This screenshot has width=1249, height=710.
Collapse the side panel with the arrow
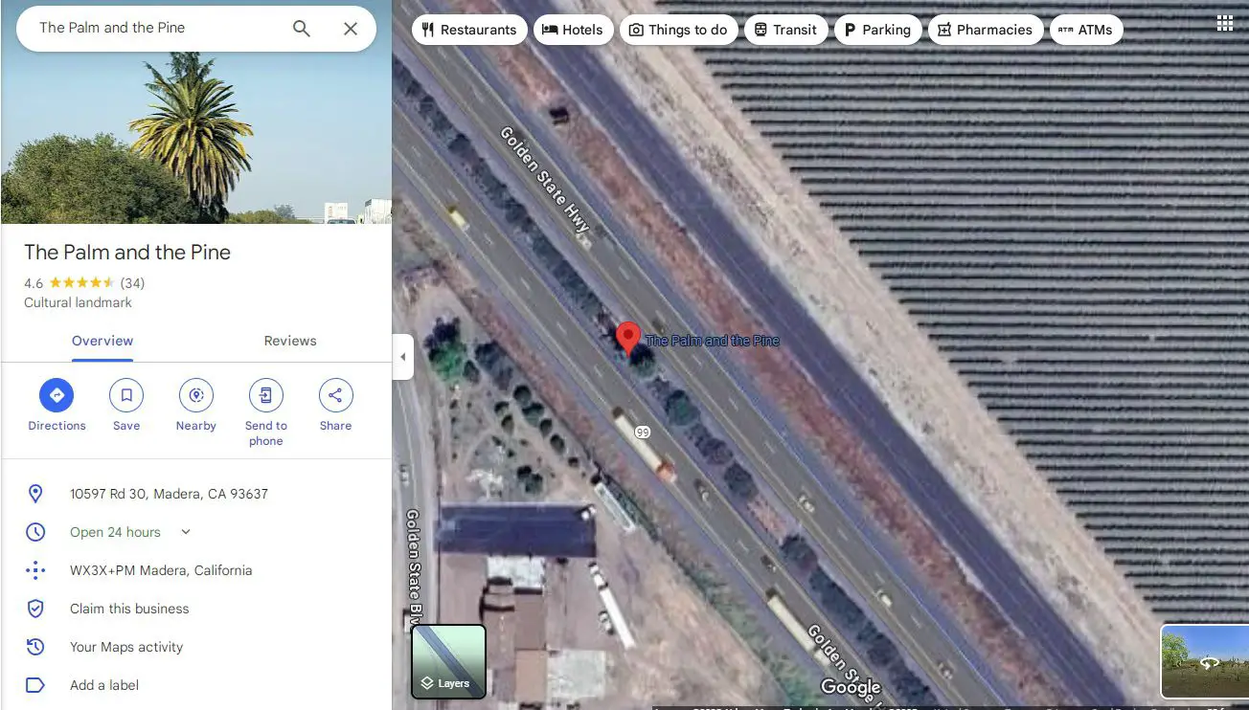coord(403,357)
